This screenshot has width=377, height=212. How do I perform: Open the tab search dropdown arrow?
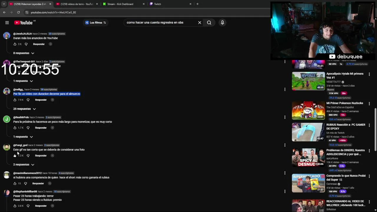[4, 4]
